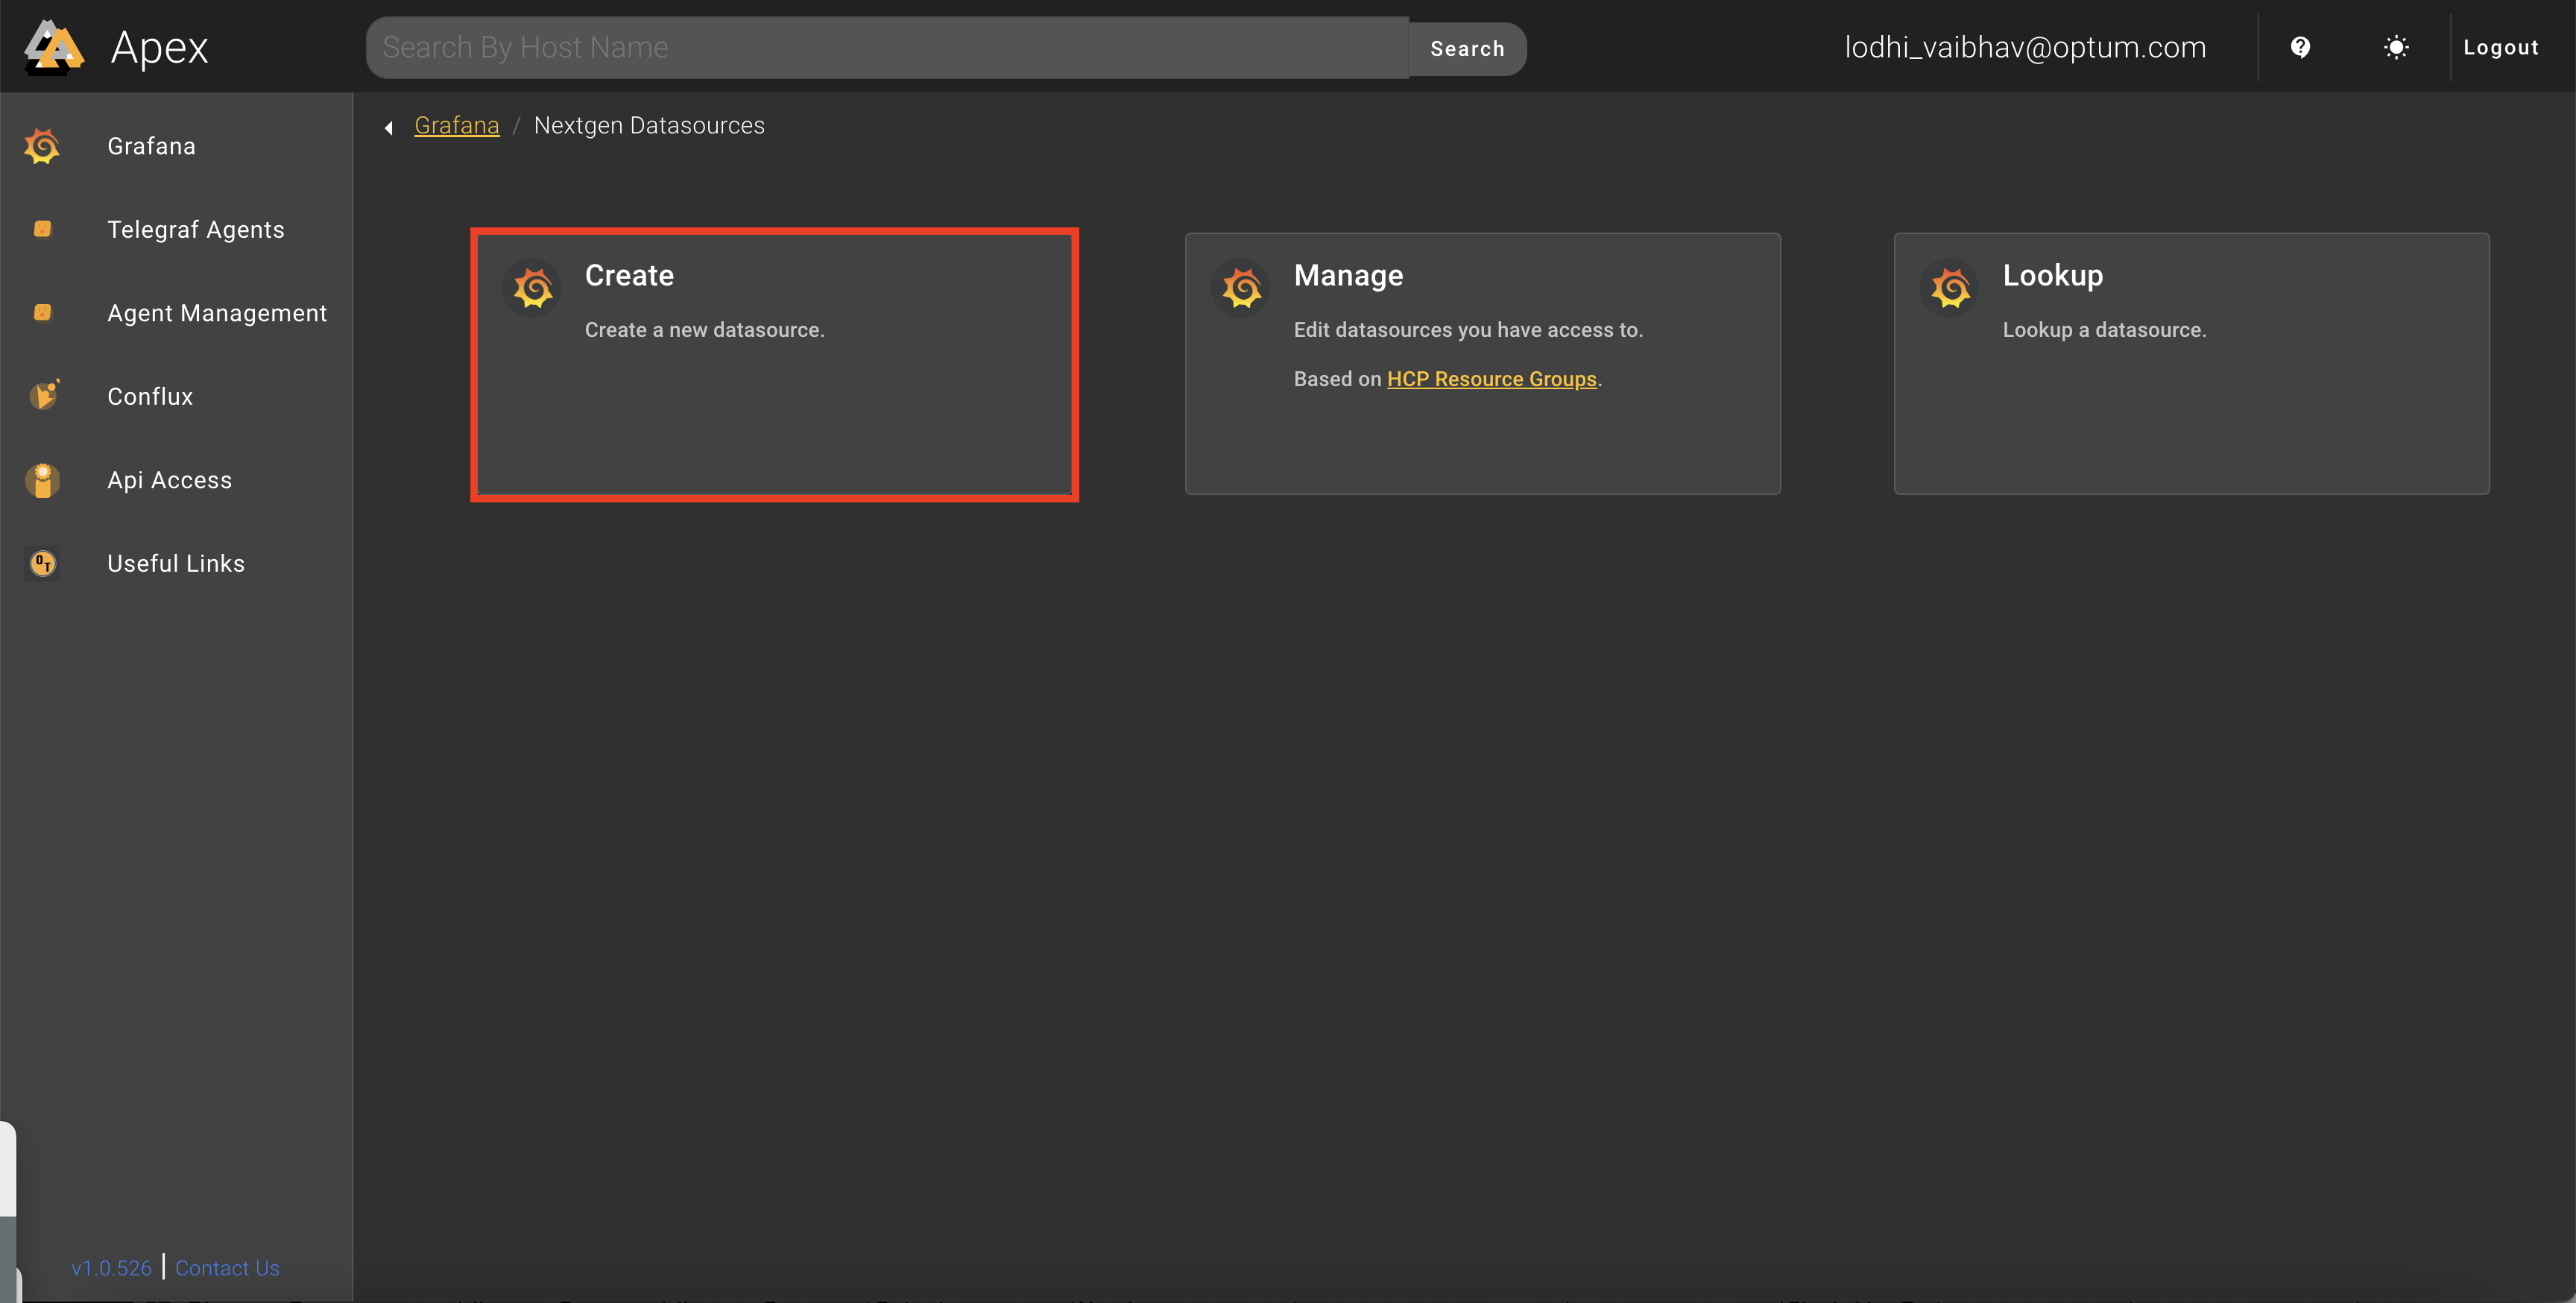
Task: Follow the HCP Resource Groups link
Action: [x=1492, y=379]
